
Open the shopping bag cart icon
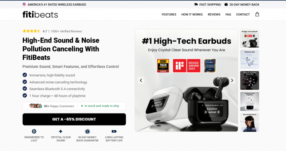point(257,14)
